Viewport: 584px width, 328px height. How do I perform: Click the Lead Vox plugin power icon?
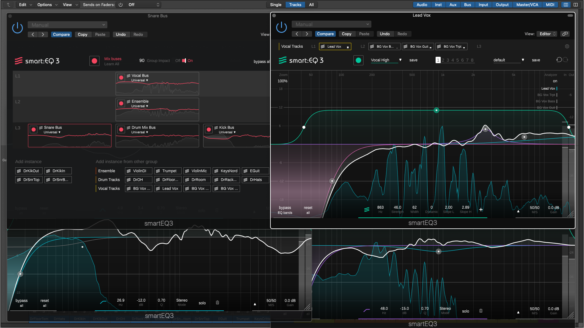[281, 27]
